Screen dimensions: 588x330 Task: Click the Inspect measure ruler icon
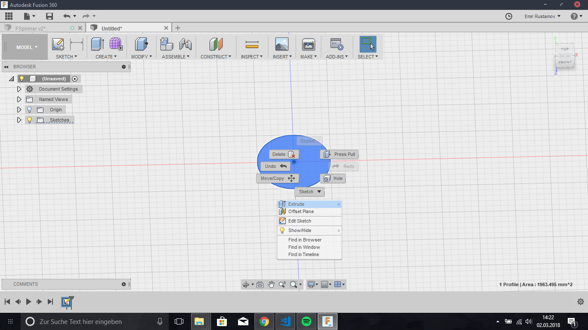pos(252,44)
